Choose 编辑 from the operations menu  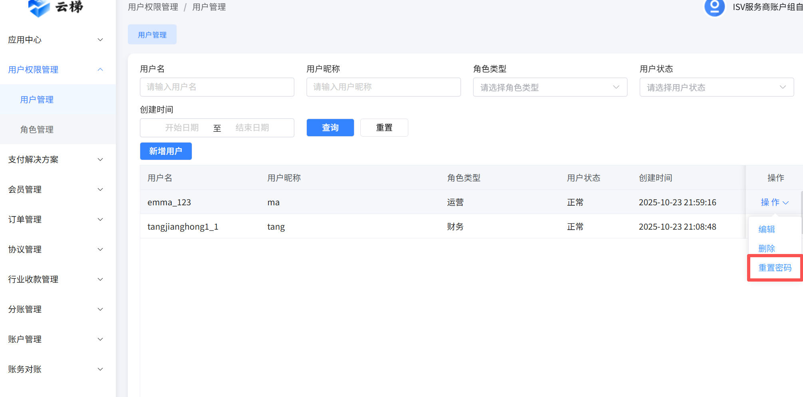(766, 229)
